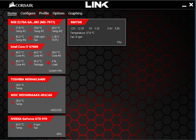Select the Core #1 temperature icon

click(12, 54)
